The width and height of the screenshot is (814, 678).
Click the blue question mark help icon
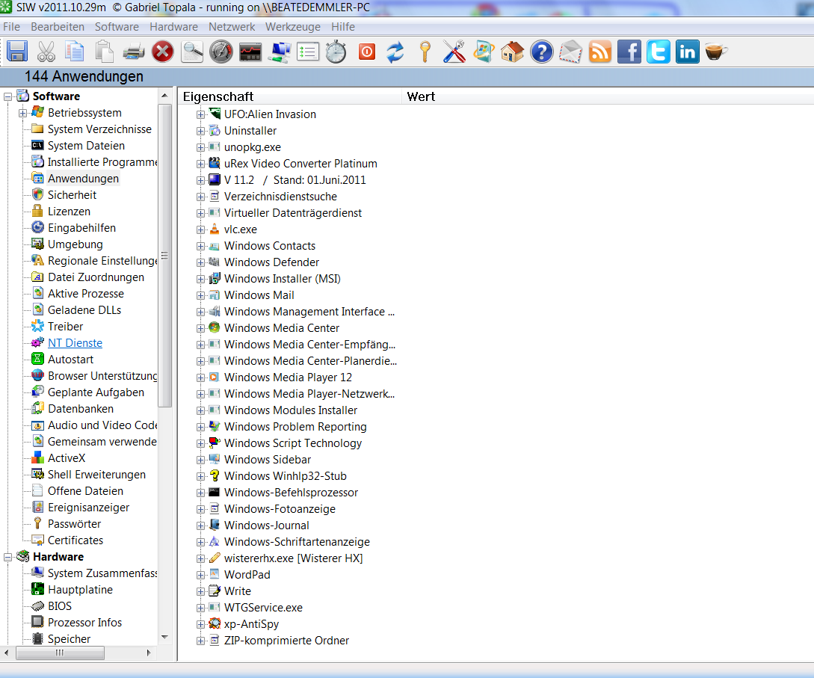[542, 52]
